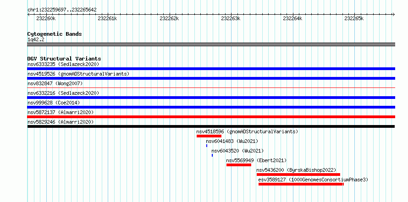The height and width of the screenshot is (202, 408).
Task: Click the nsv6333235 (Sedlazeck2020) variant label
Action: pos(63,64)
